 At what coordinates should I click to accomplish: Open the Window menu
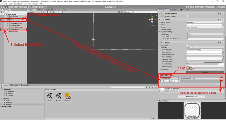click(x=35, y=4)
